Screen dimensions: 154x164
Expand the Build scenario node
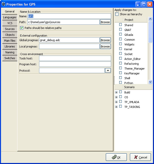pyautogui.click(x=116, y=92)
